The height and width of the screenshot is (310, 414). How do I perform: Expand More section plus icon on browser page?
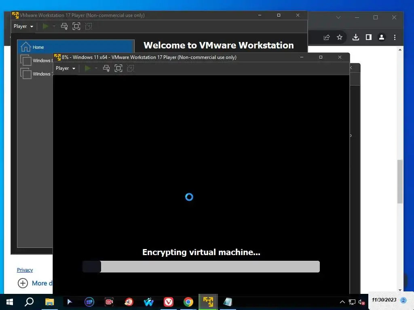[23, 283]
